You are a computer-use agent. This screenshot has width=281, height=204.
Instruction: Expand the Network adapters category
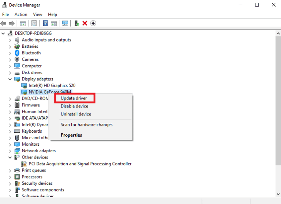click(x=10, y=151)
